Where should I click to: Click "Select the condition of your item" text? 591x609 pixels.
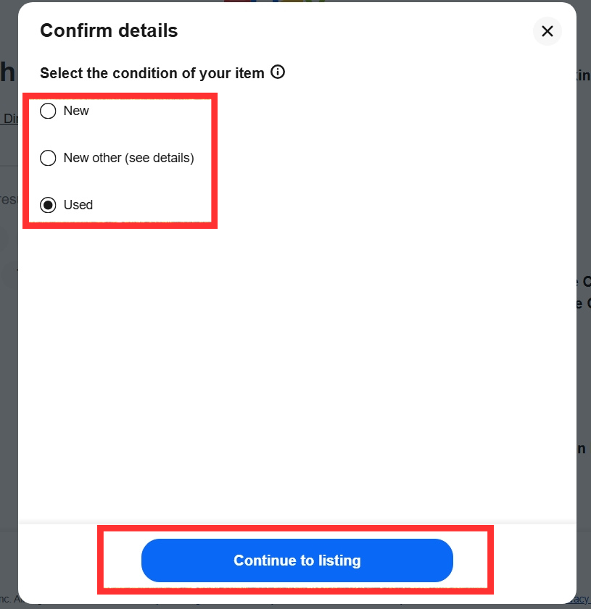(x=152, y=73)
